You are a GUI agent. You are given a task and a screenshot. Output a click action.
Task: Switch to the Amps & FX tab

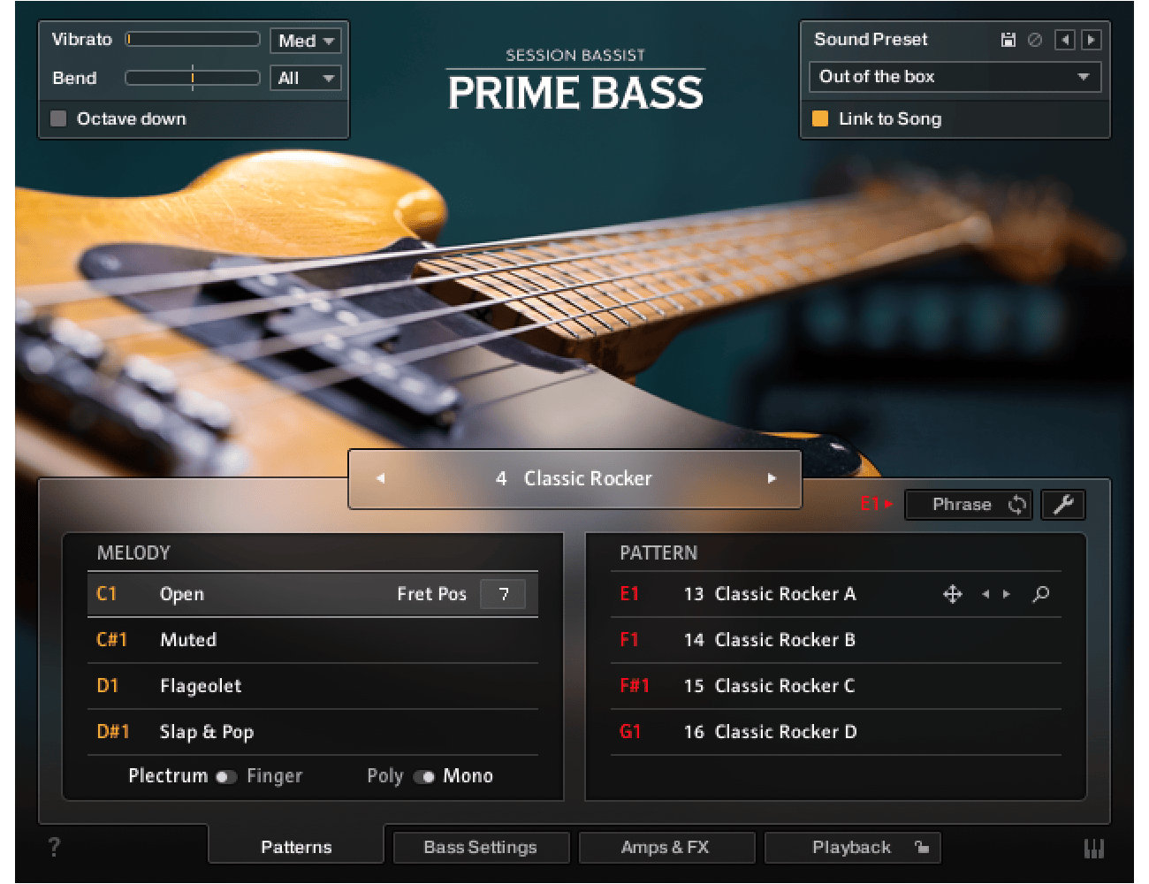(666, 847)
